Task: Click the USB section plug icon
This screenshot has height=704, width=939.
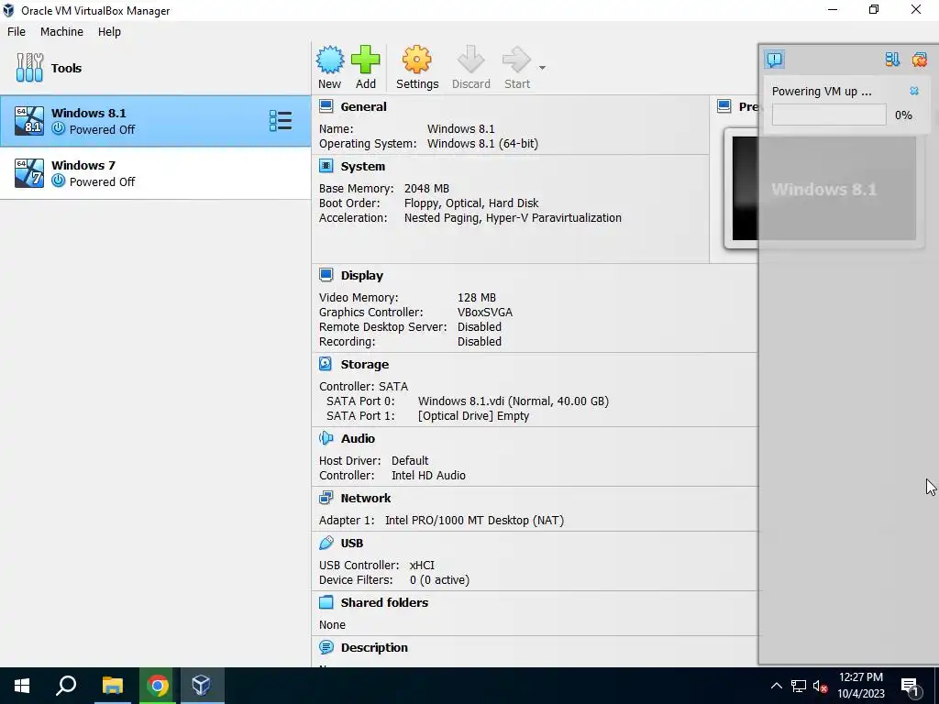Action: coord(326,543)
